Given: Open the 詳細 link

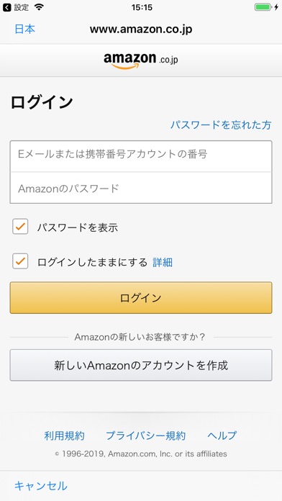Looking at the screenshot, I should pos(163,262).
